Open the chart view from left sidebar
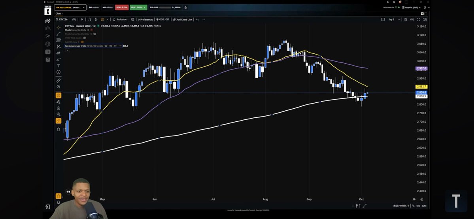 tap(48, 21)
